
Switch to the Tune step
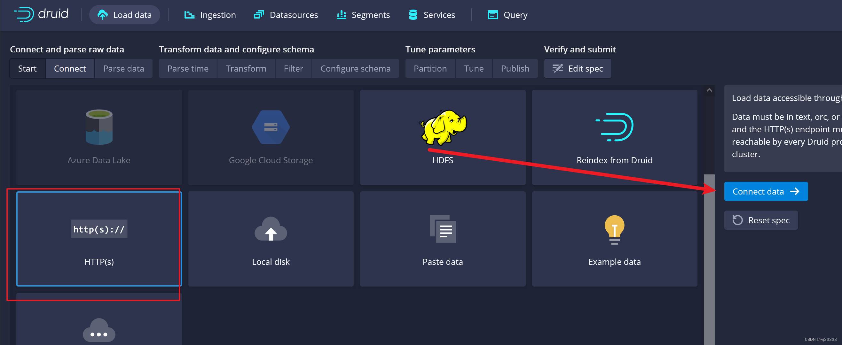[x=474, y=69]
